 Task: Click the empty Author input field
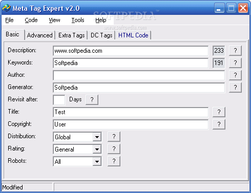click(139, 75)
